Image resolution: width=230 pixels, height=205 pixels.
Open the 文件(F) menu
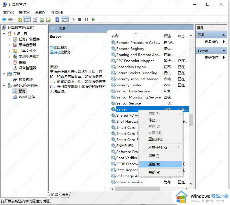(9, 12)
